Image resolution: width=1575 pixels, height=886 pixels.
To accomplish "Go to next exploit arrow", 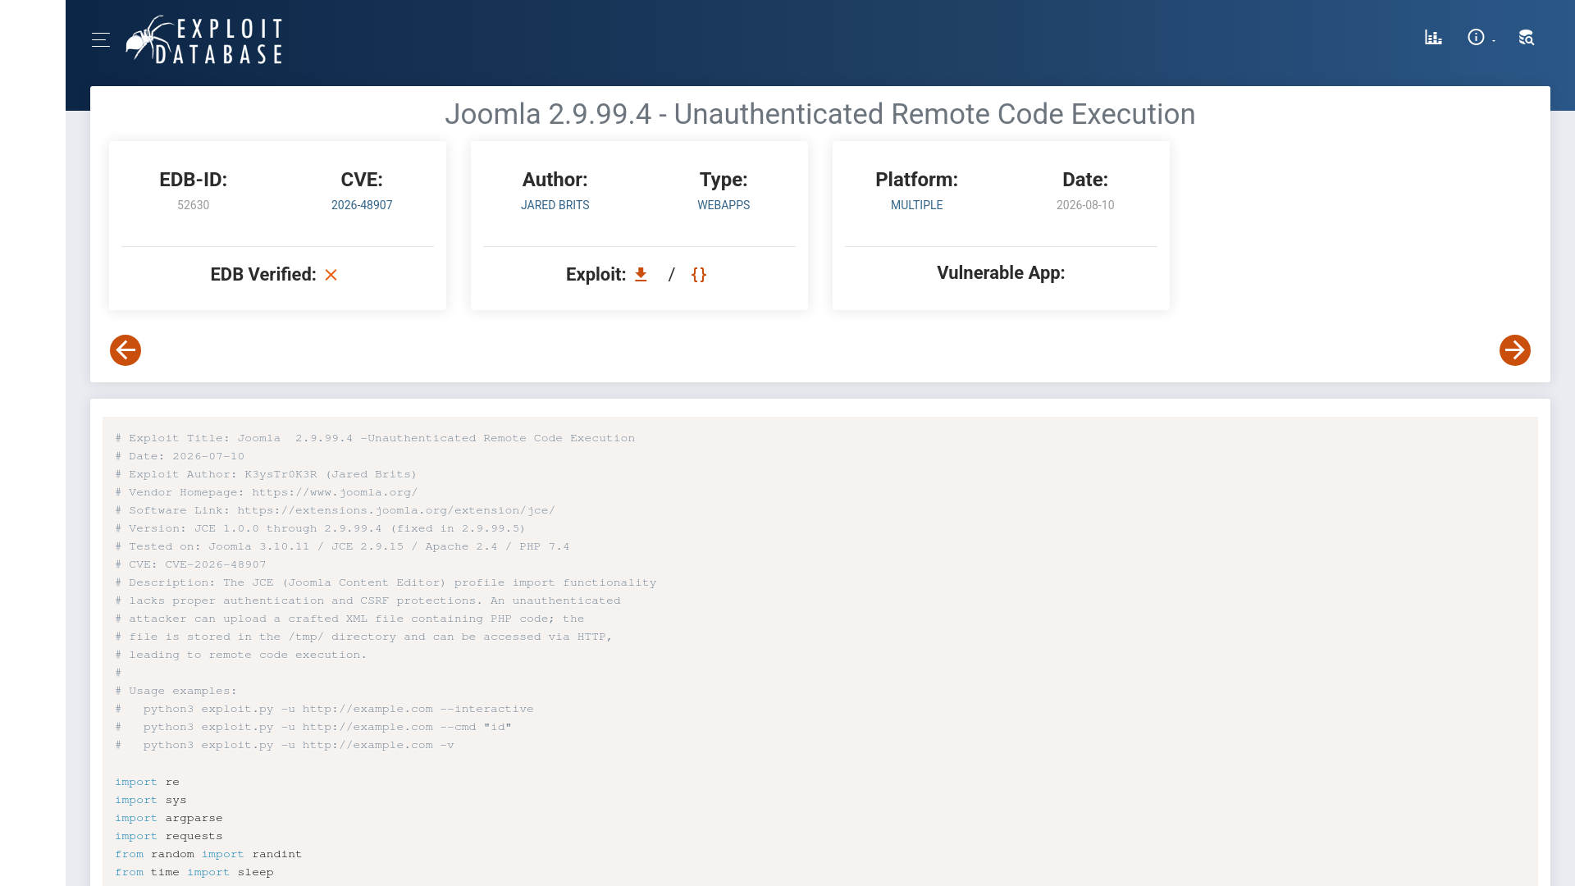I will (x=1515, y=350).
